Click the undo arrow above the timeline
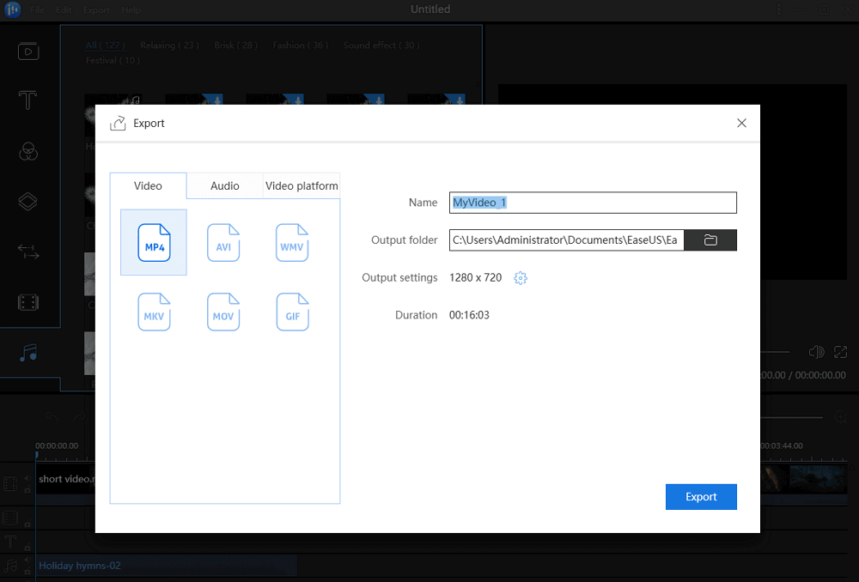Screen dimensions: 859x582 coord(52,418)
